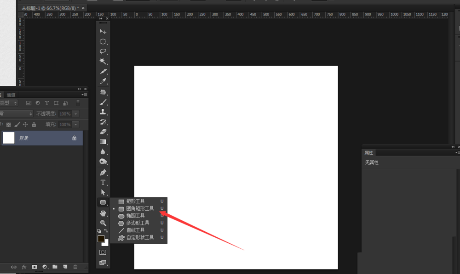Choose 椭圆工具 from the shape flyout

tap(135, 216)
